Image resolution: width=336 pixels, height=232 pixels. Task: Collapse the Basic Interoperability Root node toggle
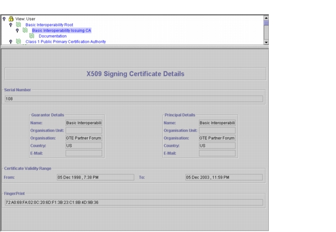[x=10, y=25]
